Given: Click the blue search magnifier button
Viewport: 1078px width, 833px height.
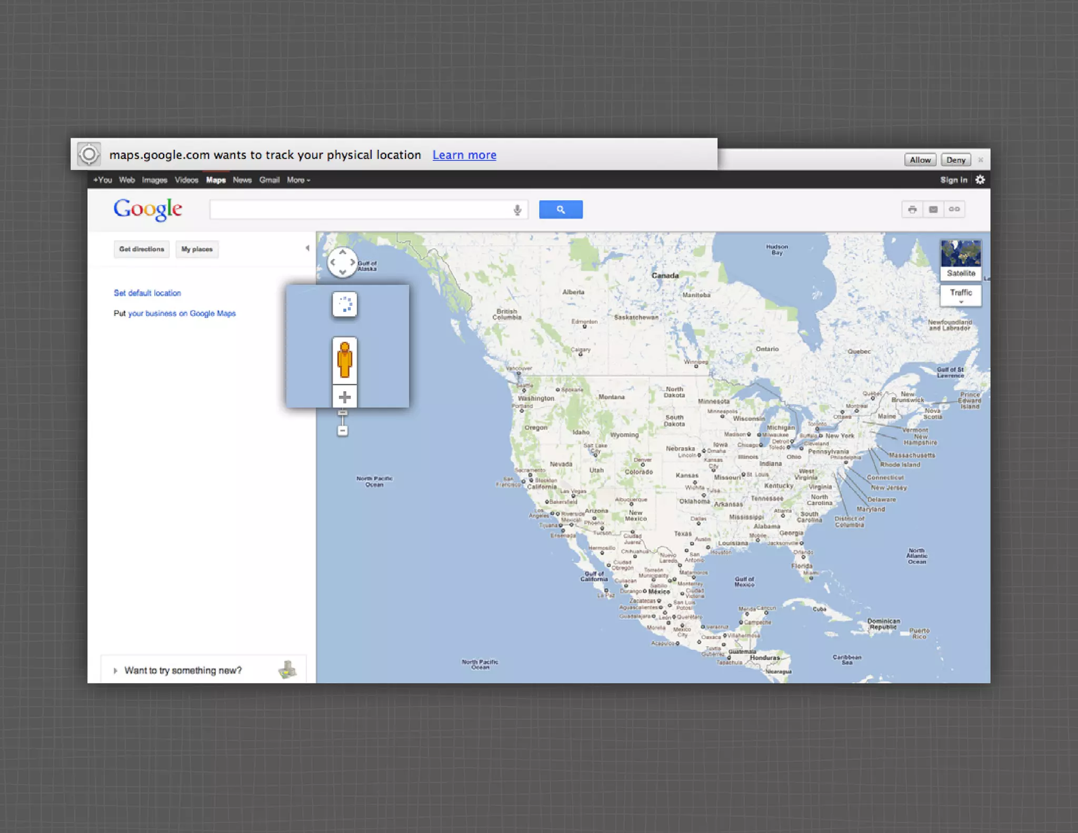Looking at the screenshot, I should [561, 210].
